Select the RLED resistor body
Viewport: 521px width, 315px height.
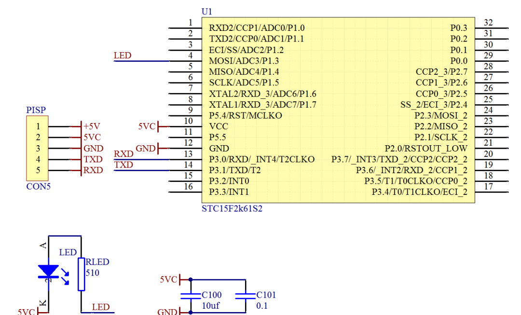(x=81, y=274)
